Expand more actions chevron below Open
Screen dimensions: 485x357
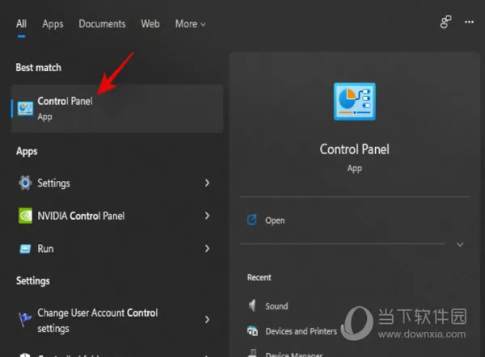click(x=460, y=245)
